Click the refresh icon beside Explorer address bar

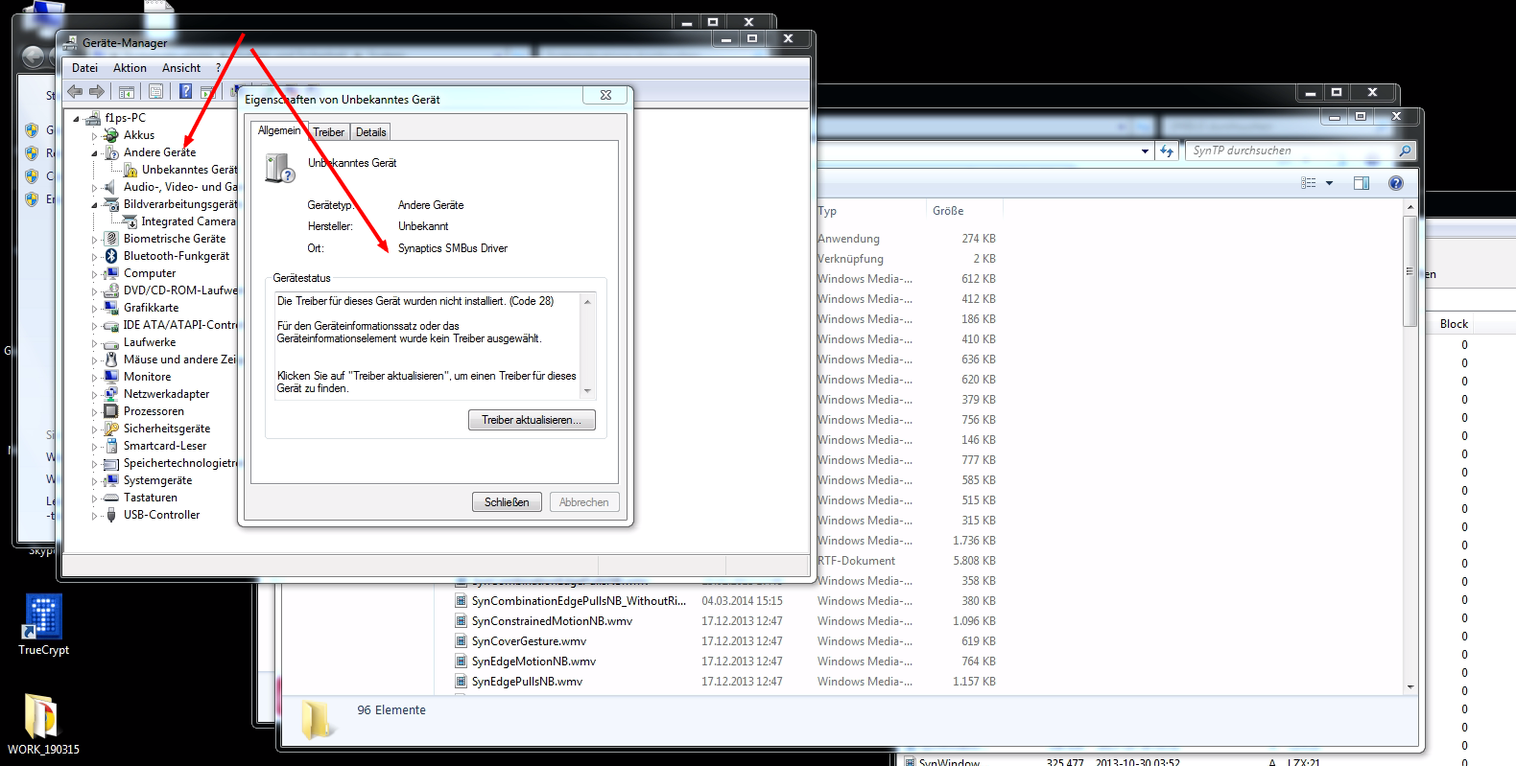coord(1167,151)
